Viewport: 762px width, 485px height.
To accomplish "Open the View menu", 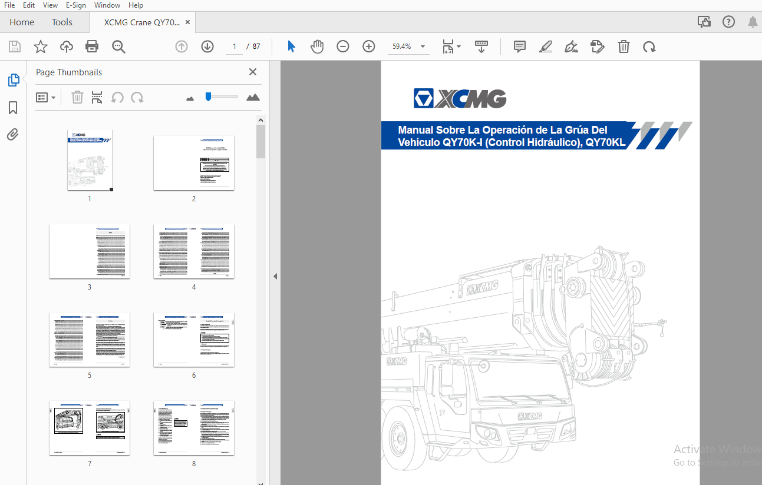I will 50,5.
